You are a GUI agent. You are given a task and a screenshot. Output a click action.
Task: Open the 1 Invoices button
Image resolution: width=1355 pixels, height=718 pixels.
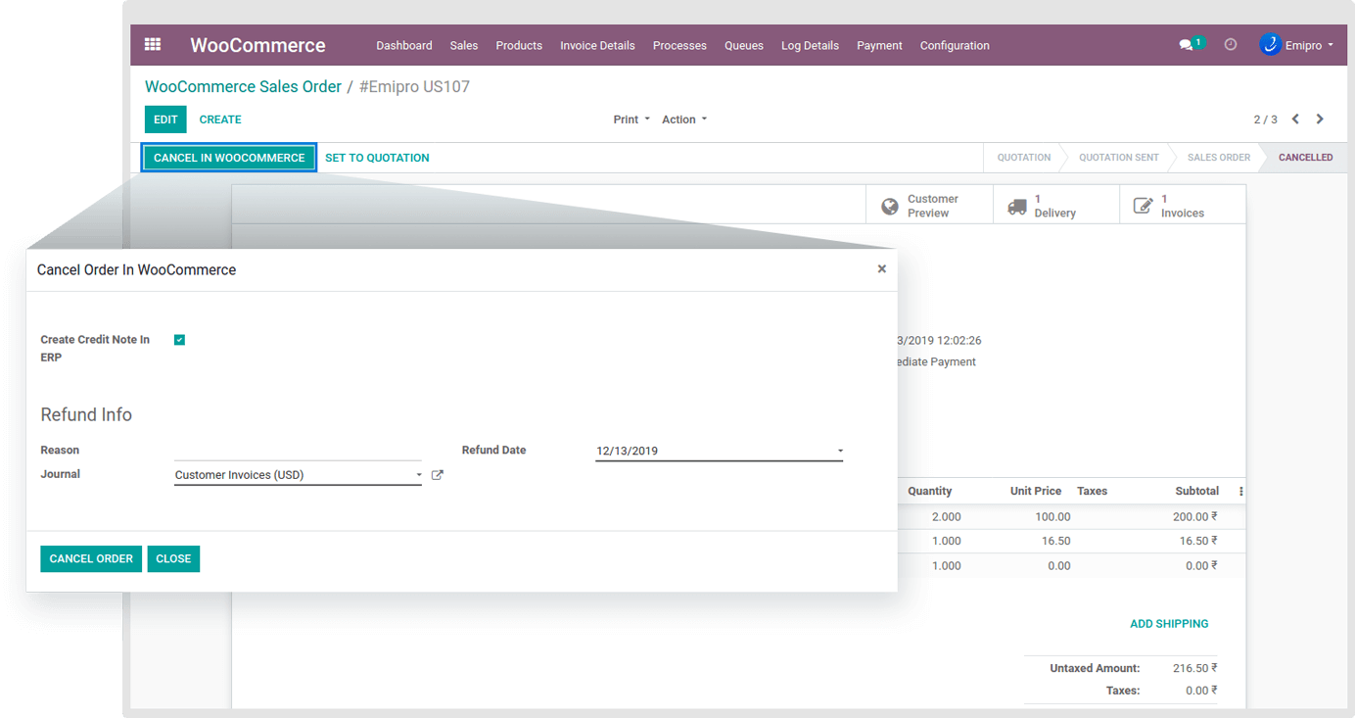point(1183,206)
